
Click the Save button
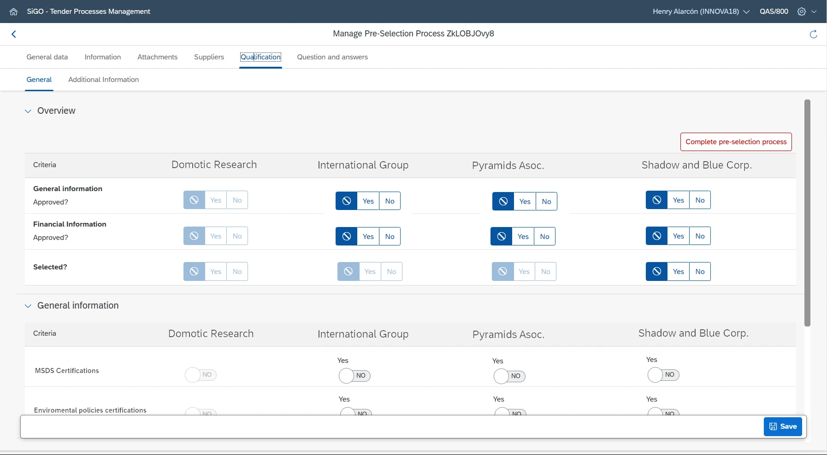tap(783, 426)
